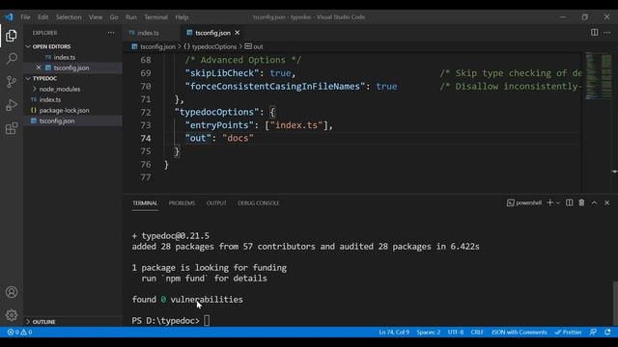Open Source Control view
This screenshot has width=618, height=347.
pos(12,82)
